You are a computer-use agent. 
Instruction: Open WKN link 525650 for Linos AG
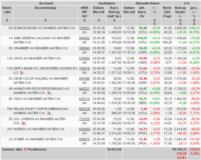pyautogui.click(x=85, y=58)
